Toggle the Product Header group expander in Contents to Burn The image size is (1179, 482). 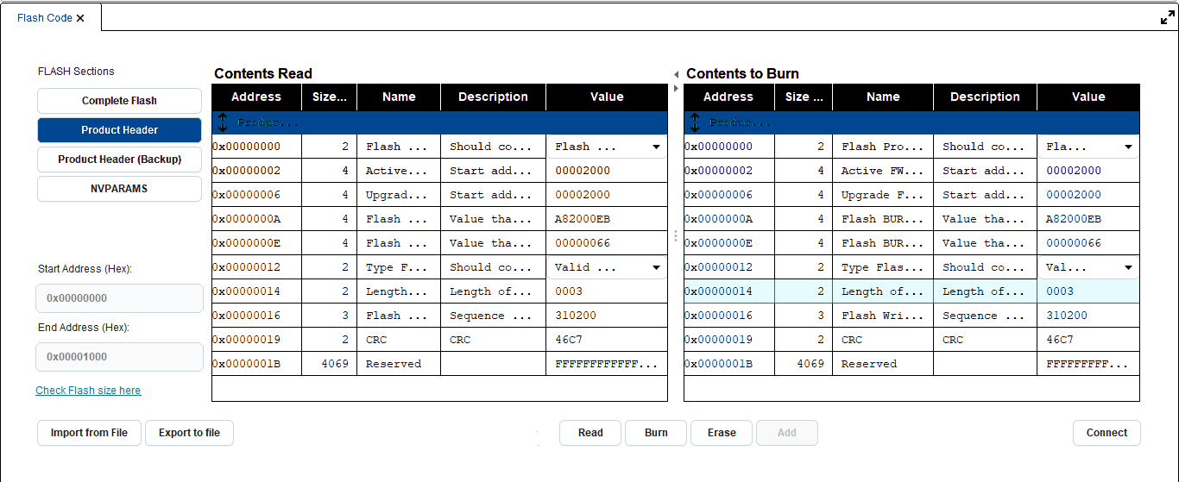(x=695, y=122)
